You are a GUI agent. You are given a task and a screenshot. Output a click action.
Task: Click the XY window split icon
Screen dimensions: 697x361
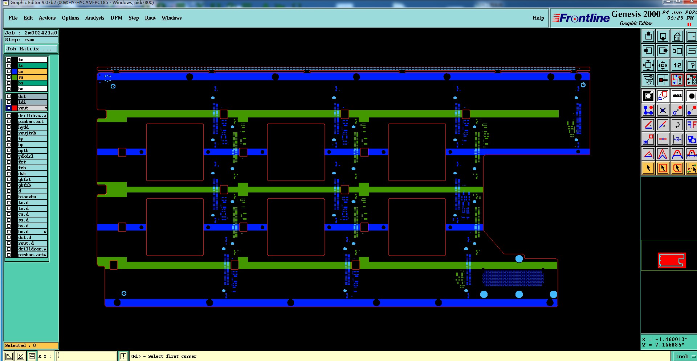pyautogui.click(x=691, y=36)
